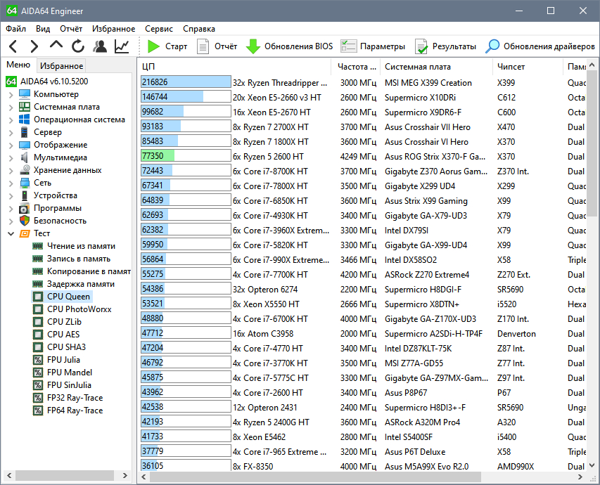Sort by Системная плата column header
This screenshot has height=485, width=600.
tap(436, 67)
